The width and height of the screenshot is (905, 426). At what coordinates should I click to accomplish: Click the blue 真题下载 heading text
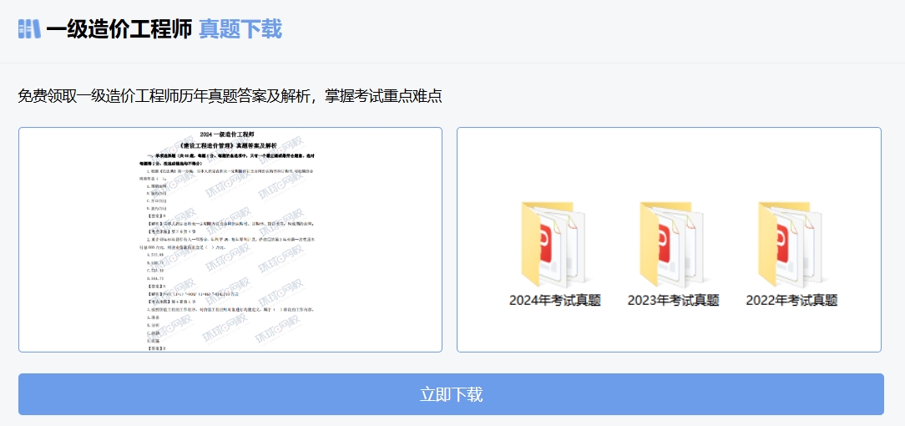tap(240, 29)
